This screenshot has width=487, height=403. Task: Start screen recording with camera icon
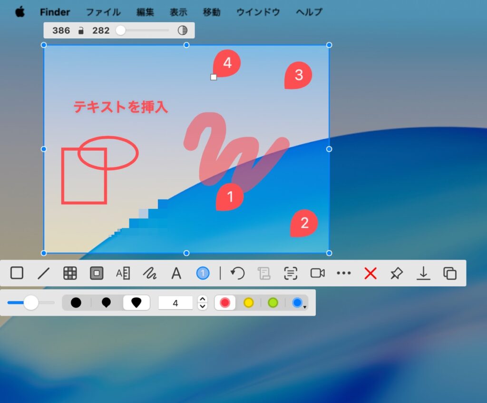(x=317, y=273)
